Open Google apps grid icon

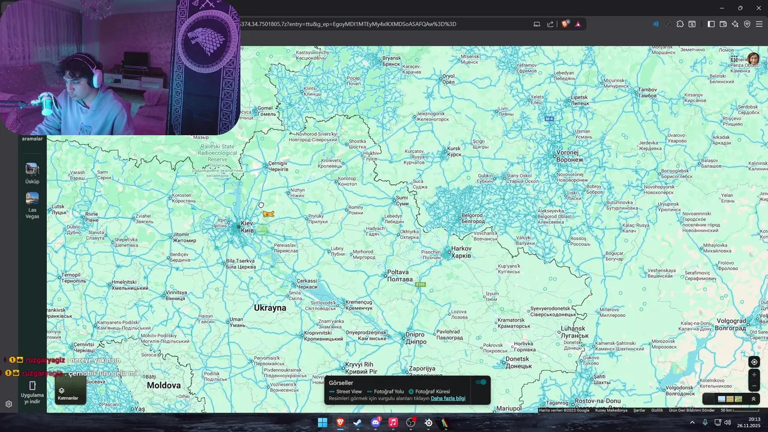tap(734, 59)
